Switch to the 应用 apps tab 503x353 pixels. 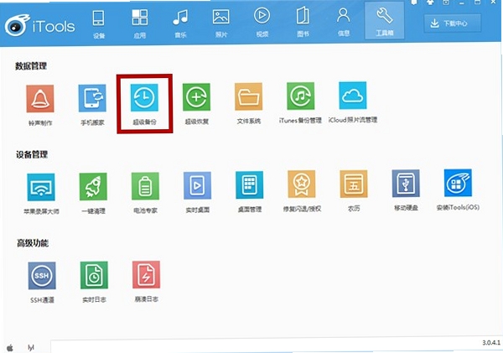tap(140, 24)
